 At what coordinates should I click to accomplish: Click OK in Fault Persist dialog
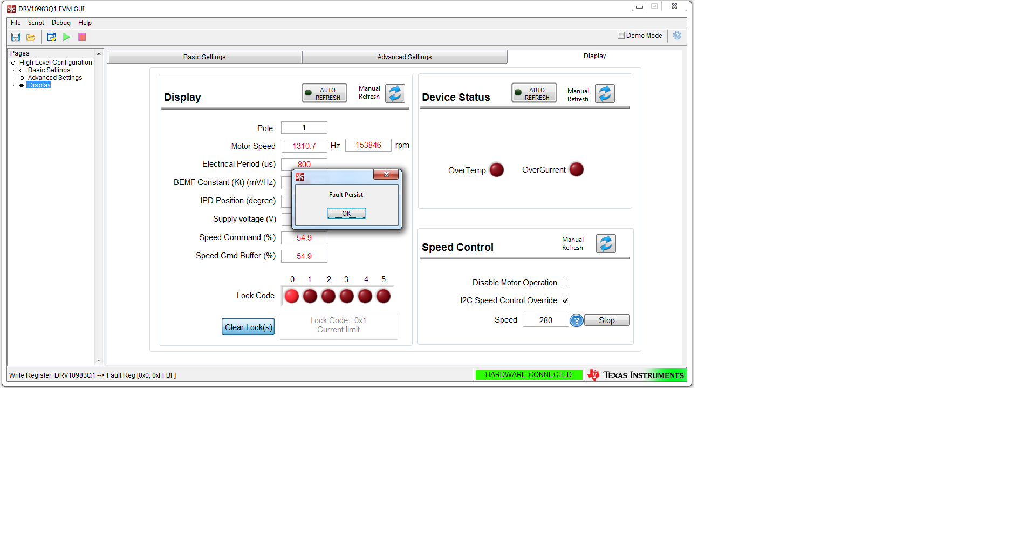(x=346, y=214)
